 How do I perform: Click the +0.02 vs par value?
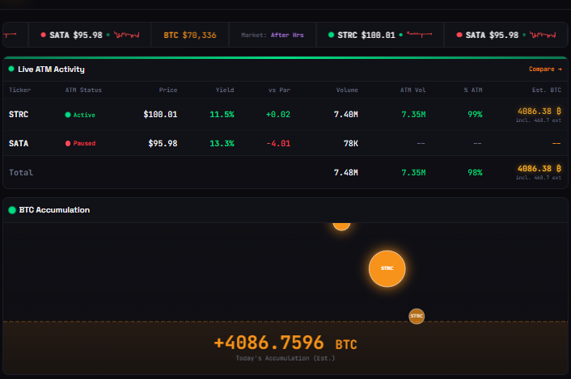click(278, 114)
